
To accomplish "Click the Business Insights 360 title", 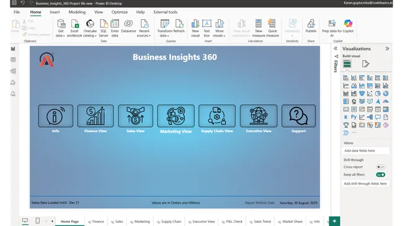I will (175, 57).
